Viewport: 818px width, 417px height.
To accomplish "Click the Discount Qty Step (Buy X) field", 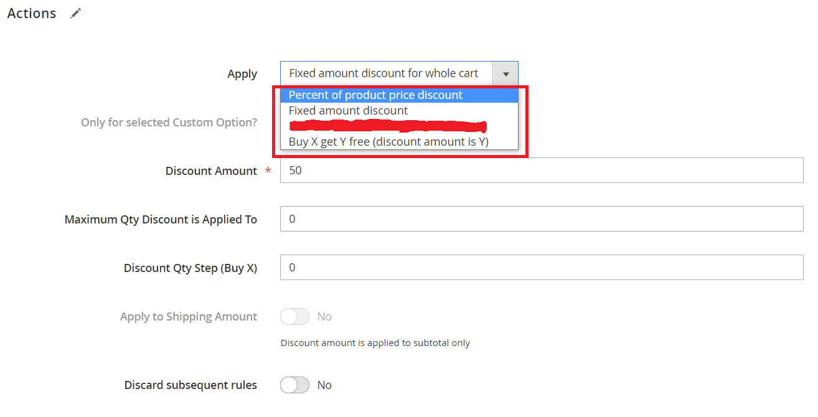I will click(x=542, y=267).
